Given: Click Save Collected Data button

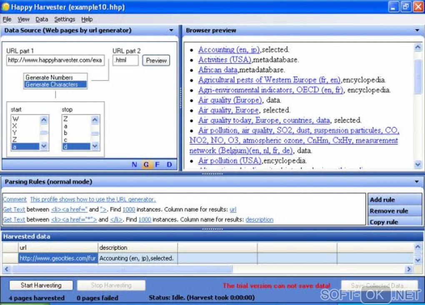Looking at the screenshot, I should (379, 285).
